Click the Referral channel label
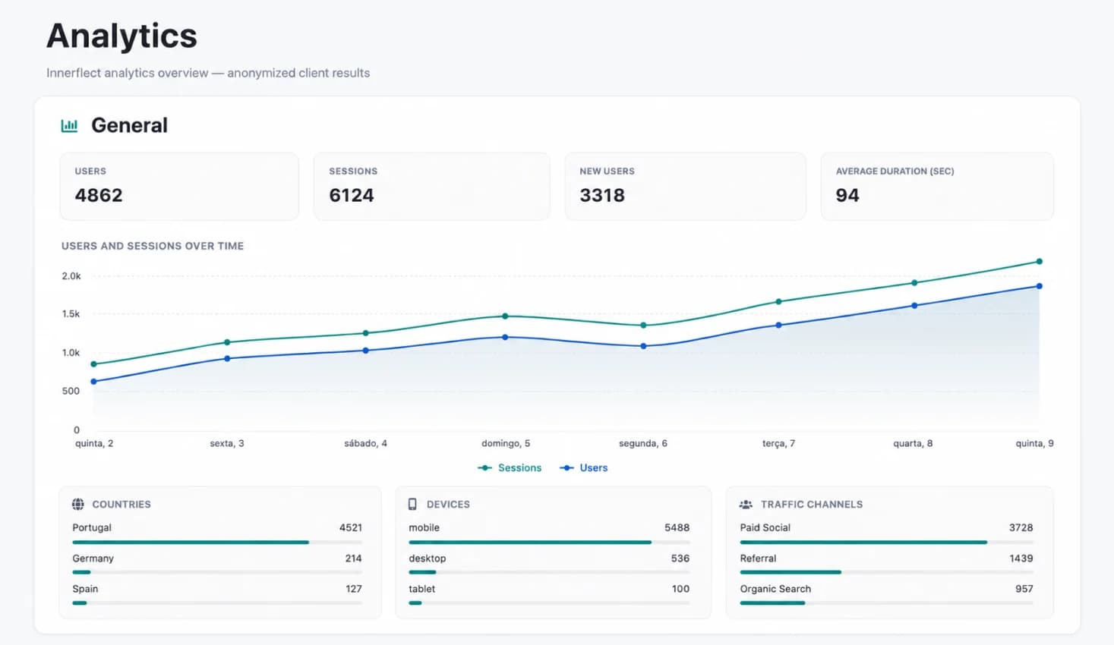The height and width of the screenshot is (645, 1114). [758, 558]
